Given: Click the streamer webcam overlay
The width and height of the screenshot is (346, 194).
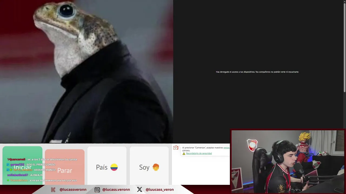Looking at the screenshot, I should point(287,162).
